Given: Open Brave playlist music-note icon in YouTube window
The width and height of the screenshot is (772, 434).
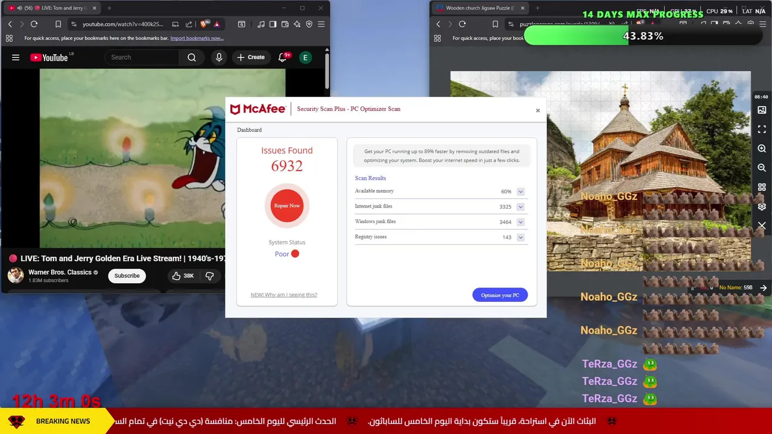Looking at the screenshot, I should click(x=261, y=24).
